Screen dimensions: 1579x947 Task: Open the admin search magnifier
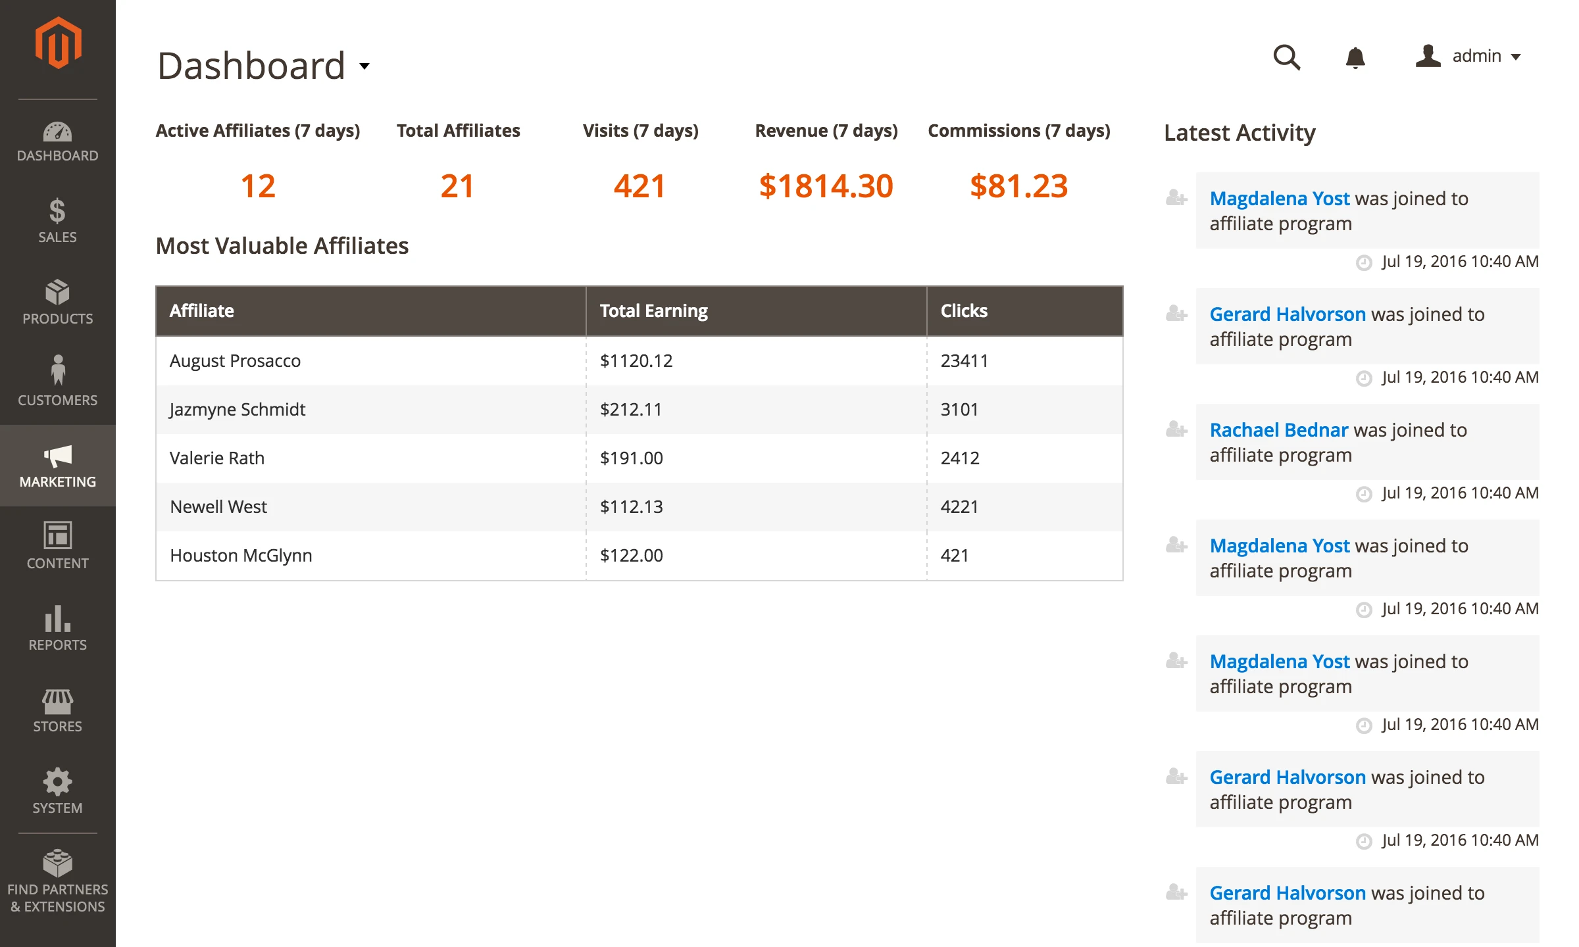click(x=1287, y=58)
